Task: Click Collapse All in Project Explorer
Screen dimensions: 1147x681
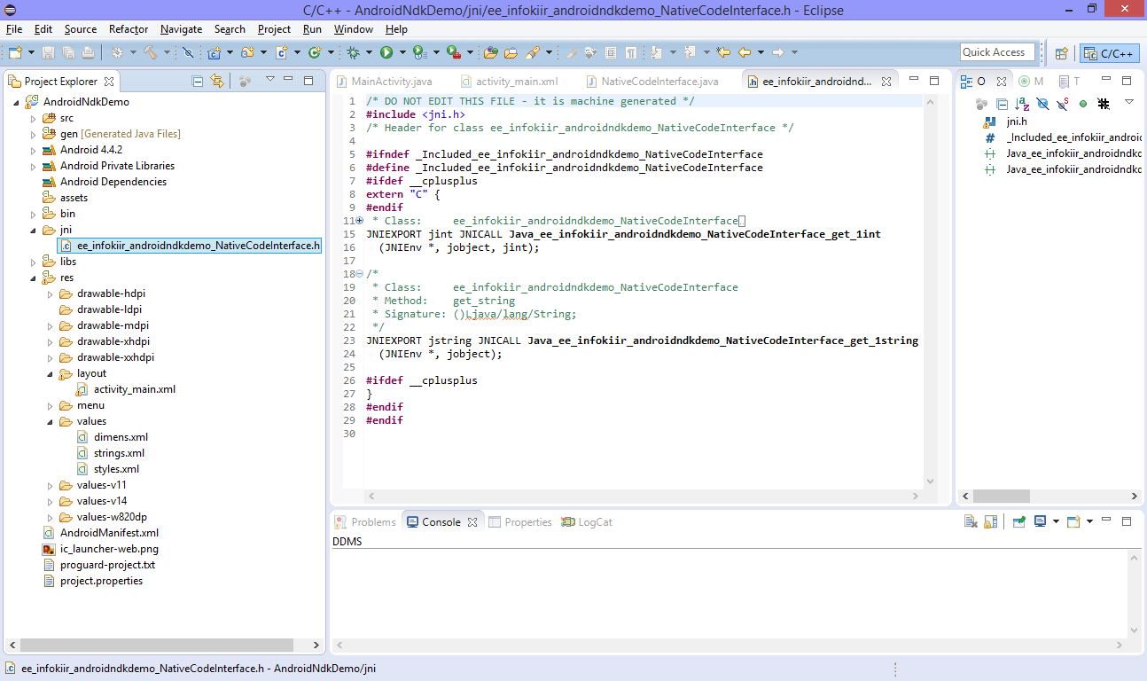Action: (198, 82)
